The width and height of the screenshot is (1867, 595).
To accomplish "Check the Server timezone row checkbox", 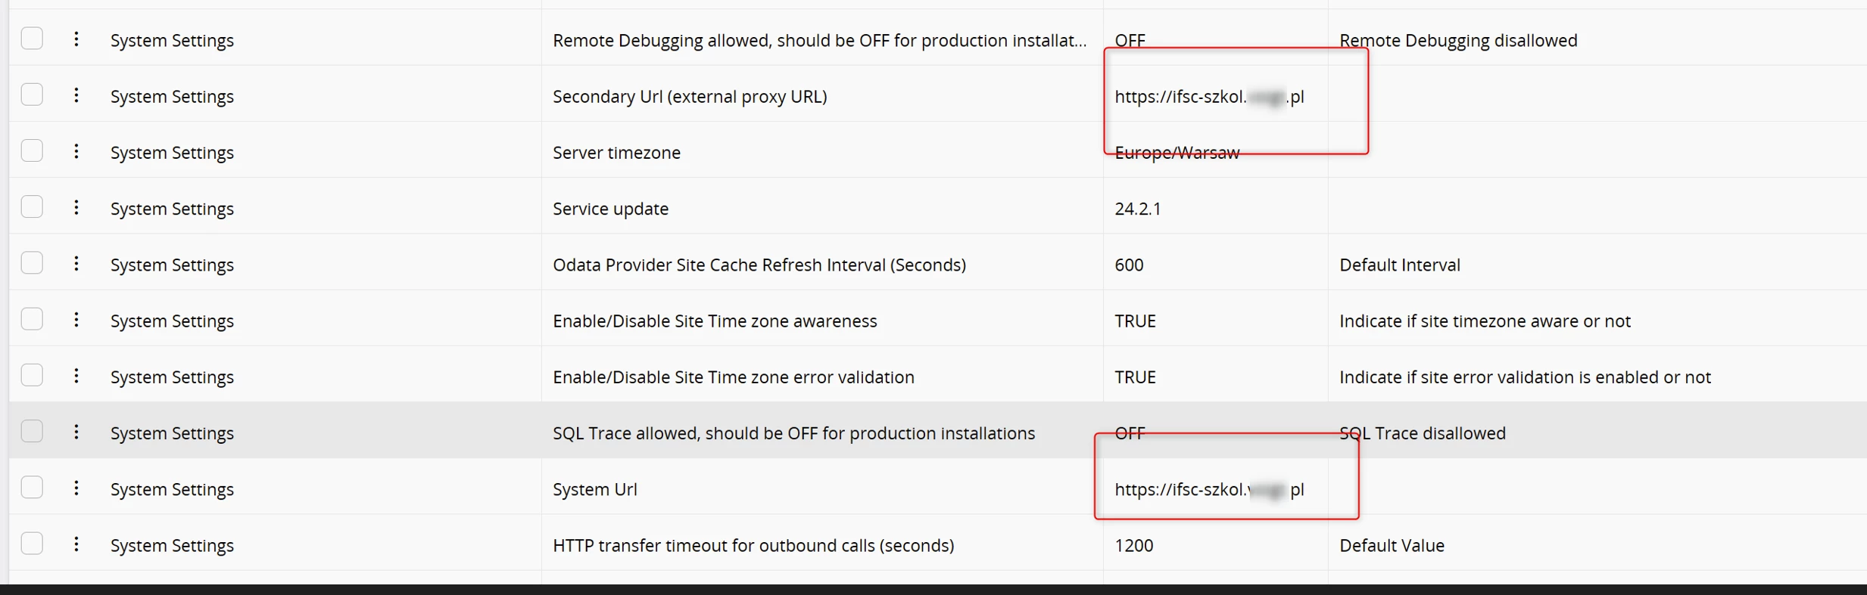I will click(x=32, y=150).
